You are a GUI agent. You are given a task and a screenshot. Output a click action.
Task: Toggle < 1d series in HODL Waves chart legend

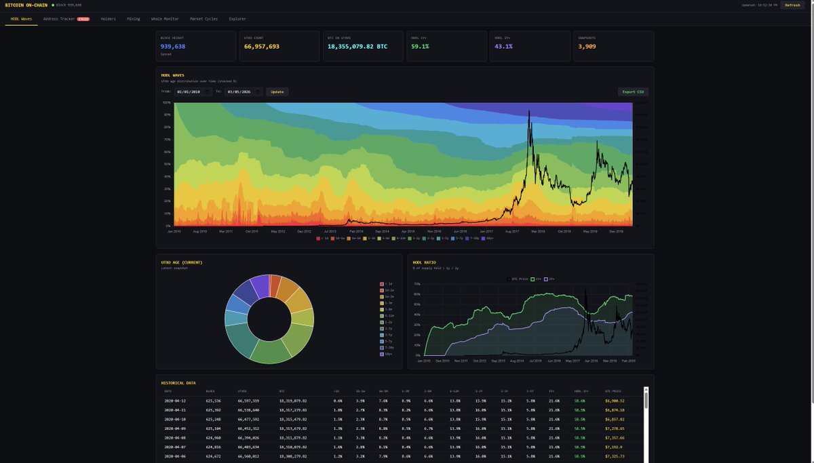pyautogui.click(x=323, y=238)
